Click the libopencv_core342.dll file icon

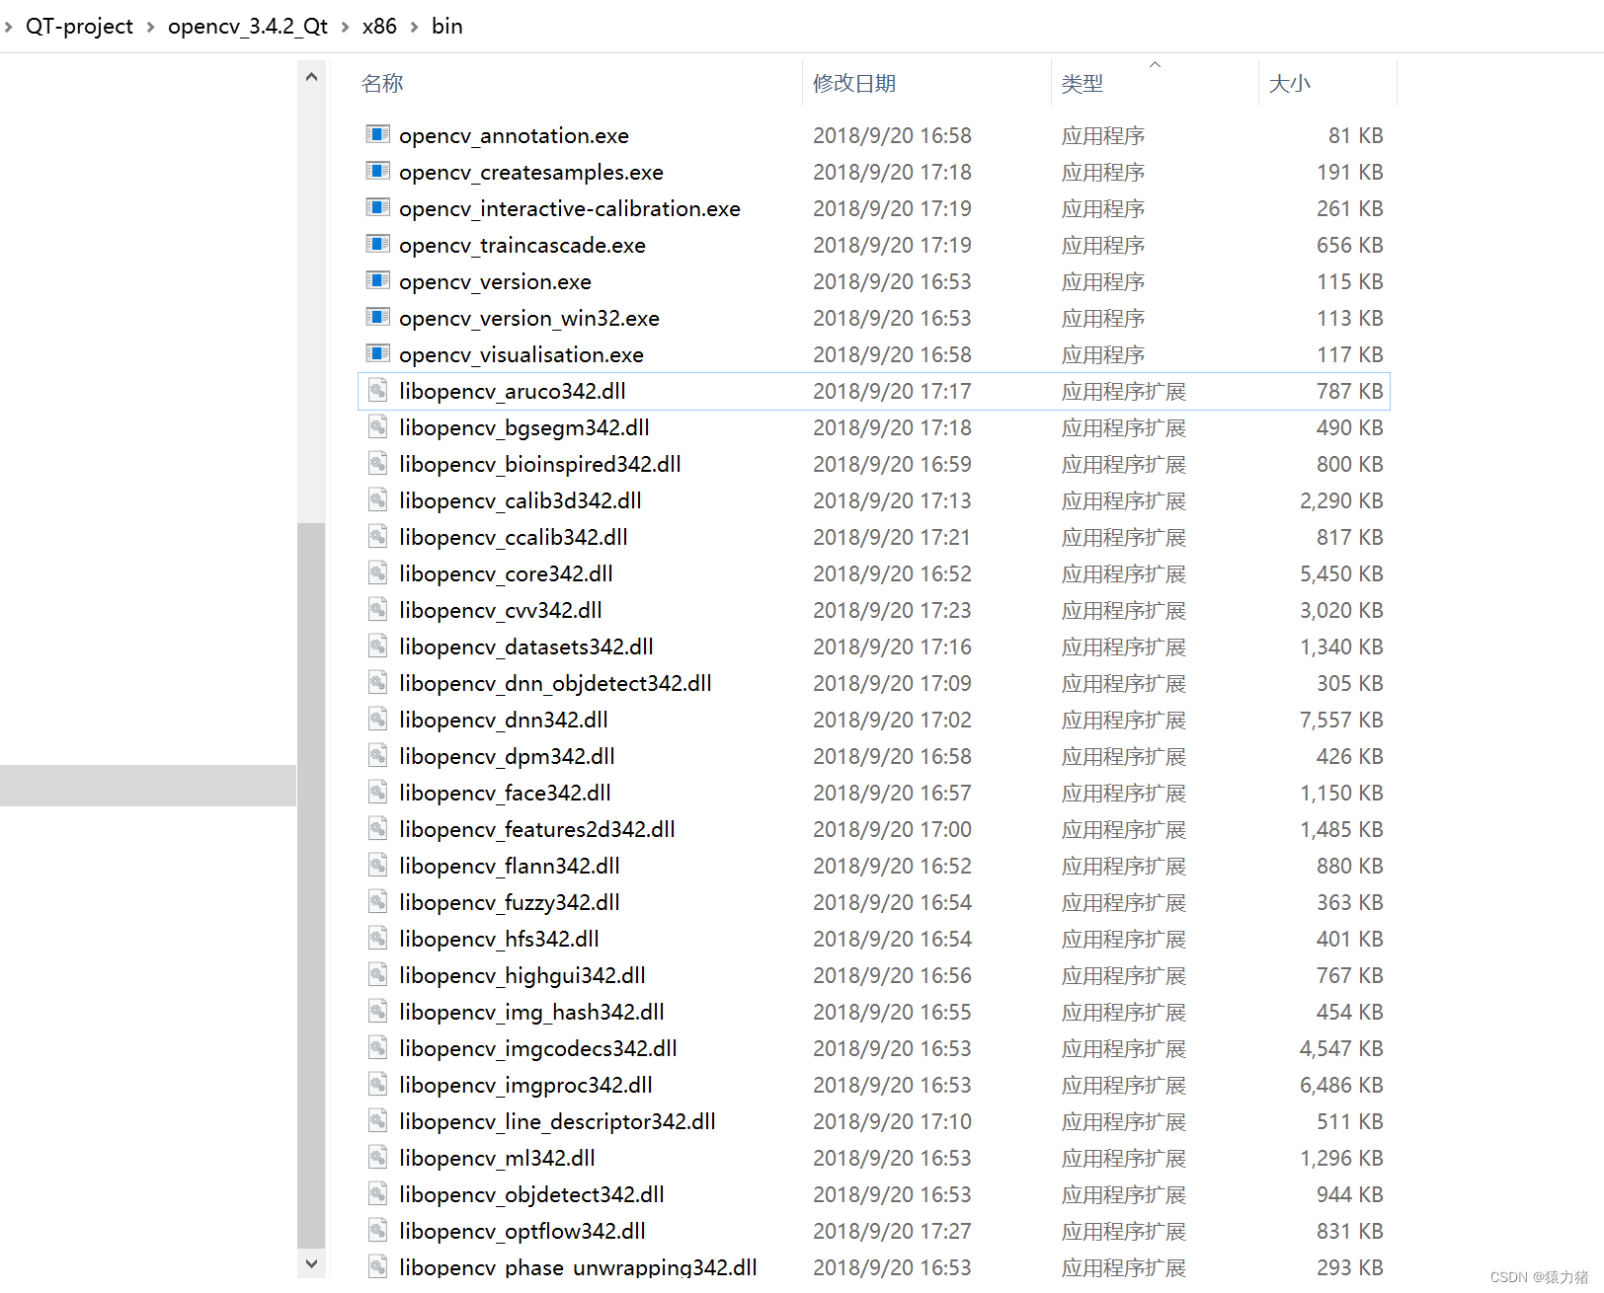point(378,573)
